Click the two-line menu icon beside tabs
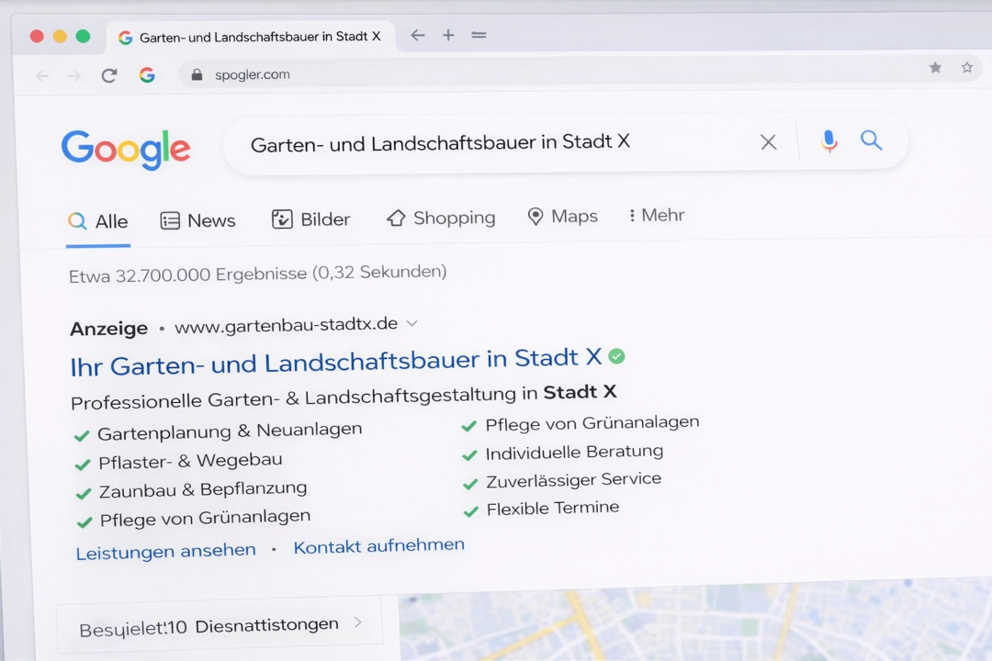The image size is (992, 661). tap(479, 35)
